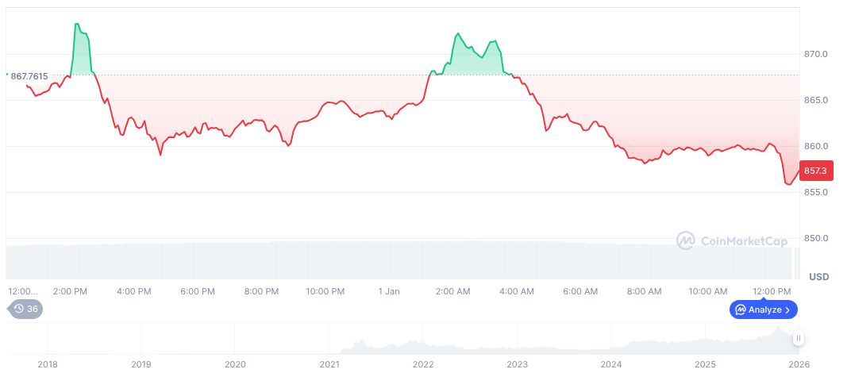Select 2023 on the history timeline

click(518, 364)
